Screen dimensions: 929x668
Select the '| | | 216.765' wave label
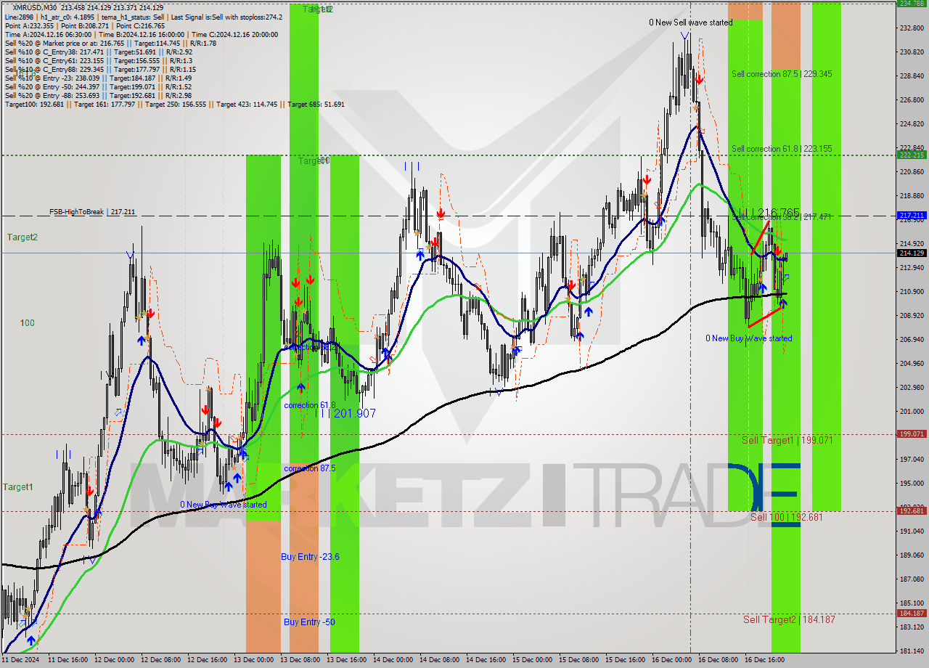769,212
